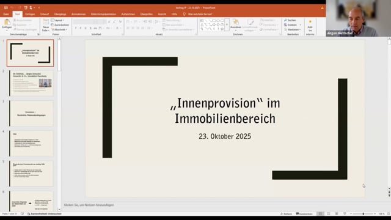Click the slide panel scrollbar down arrow
Viewport: 391px width, 220px height.
[x=59, y=210]
